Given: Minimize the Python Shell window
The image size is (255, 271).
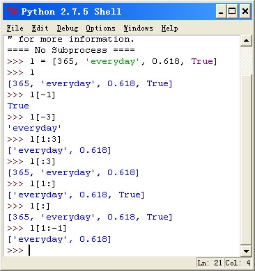Looking at the screenshot, I should pyautogui.click(x=221, y=11).
